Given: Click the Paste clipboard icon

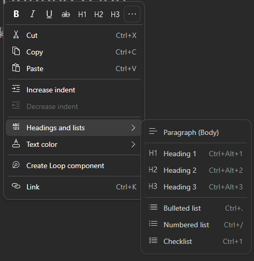Looking at the screenshot, I should [16, 67].
